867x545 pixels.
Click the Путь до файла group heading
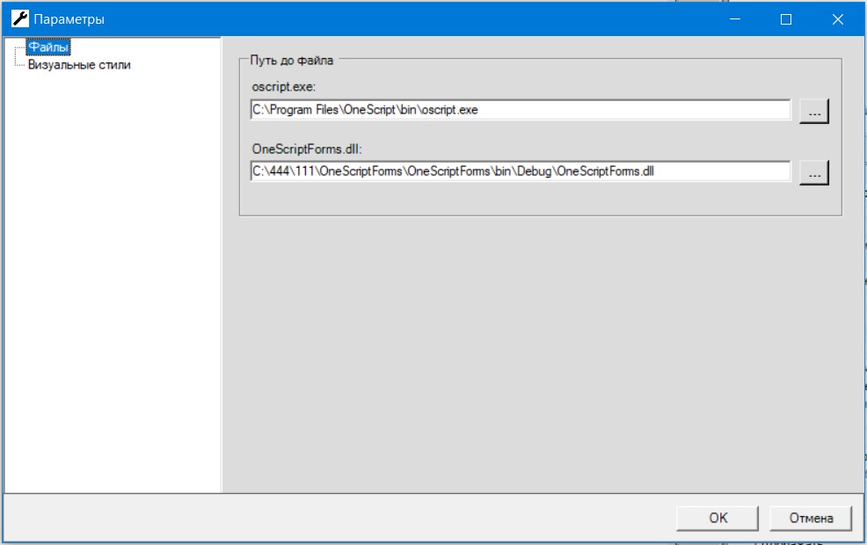pyautogui.click(x=291, y=60)
